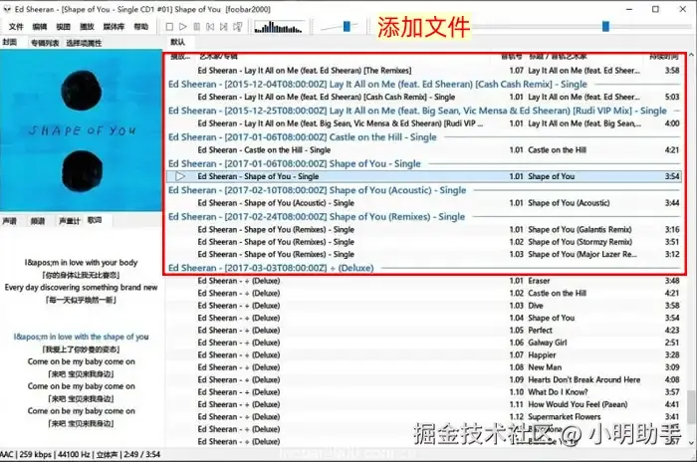Skip to the next track
697x462 pixels.
tap(224, 27)
